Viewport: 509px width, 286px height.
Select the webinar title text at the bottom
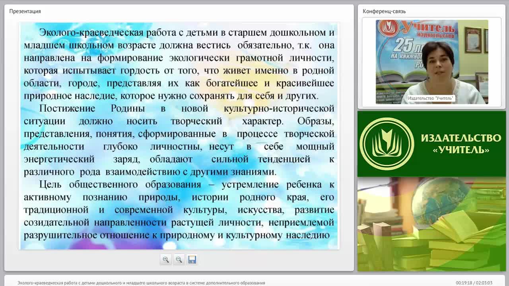[141, 283]
